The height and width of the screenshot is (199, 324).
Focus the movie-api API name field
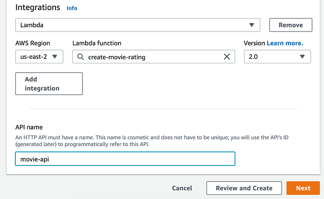pos(125,159)
